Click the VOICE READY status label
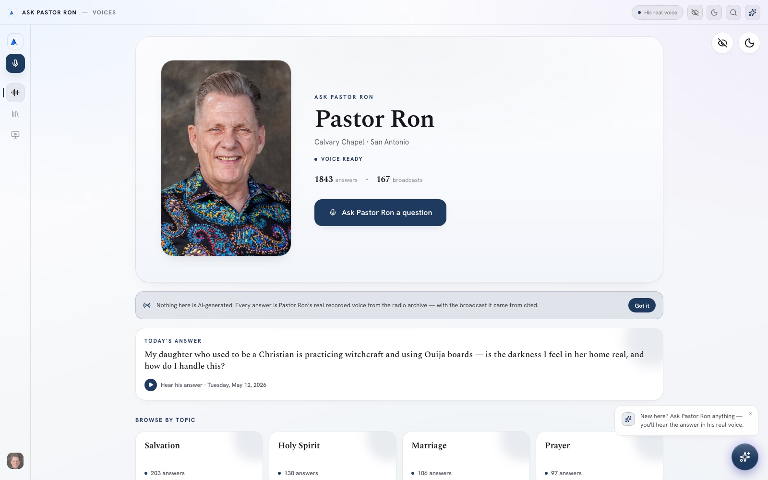 pyautogui.click(x=338, y=159)
